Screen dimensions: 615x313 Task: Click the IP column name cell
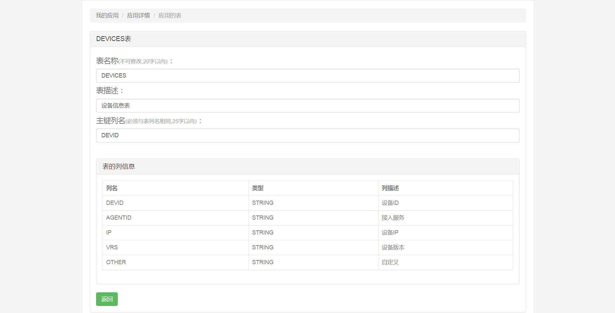tap(109, 233)
